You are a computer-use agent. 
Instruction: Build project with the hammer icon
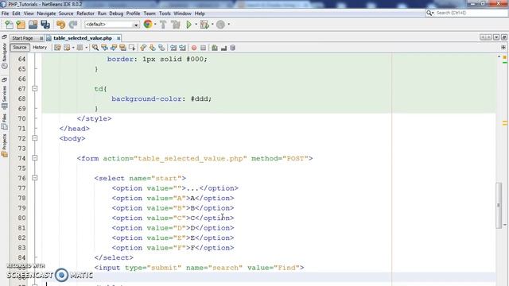[x=163, y=25]
